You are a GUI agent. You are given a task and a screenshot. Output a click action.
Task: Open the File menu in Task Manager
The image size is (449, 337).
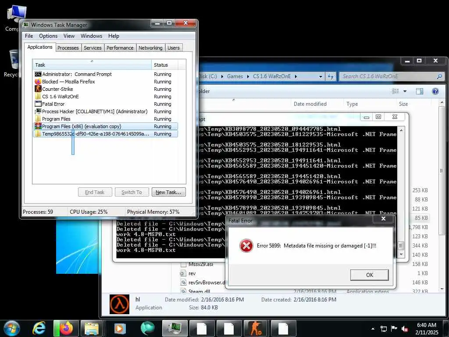pos(29,36)
